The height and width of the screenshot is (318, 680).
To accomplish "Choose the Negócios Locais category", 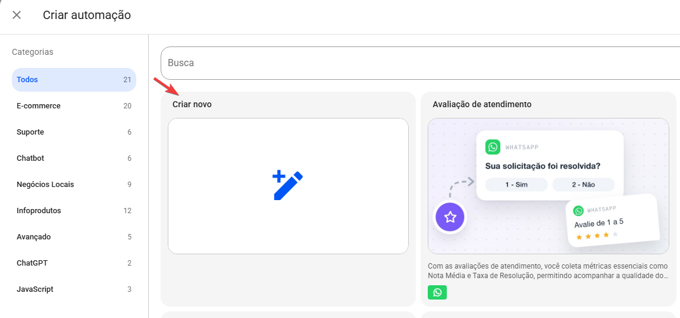I will click(x=74, y=185).
